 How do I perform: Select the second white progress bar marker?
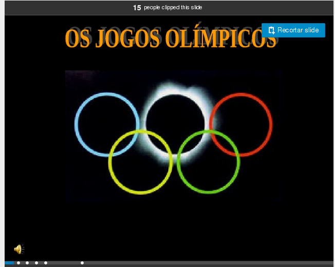(x=27, y=263)
